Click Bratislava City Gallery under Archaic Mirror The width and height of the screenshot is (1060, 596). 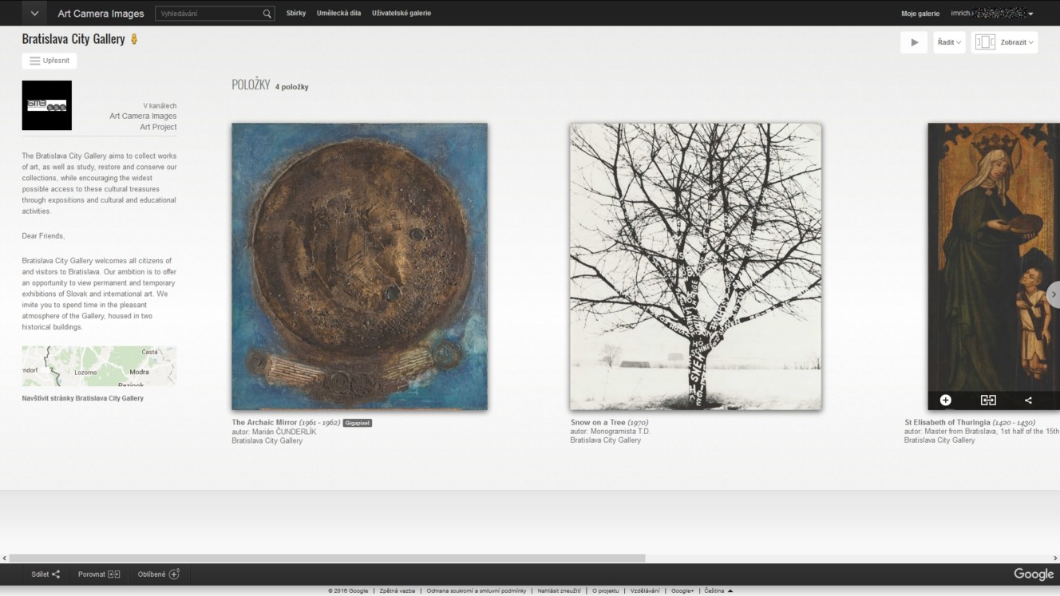click(x=267, y=440)
